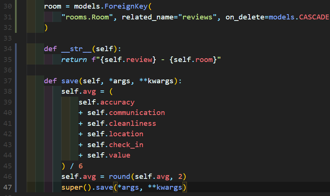
Task: Click line number 33 in the gutter
Action: tap(8, 38)
